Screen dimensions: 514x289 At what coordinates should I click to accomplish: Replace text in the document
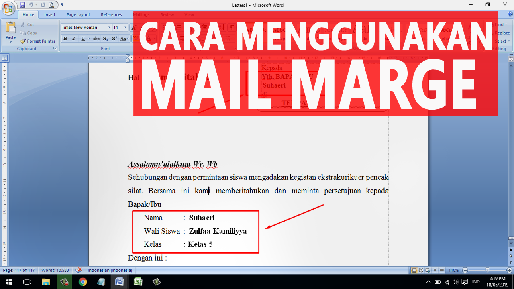click(502, 33)
